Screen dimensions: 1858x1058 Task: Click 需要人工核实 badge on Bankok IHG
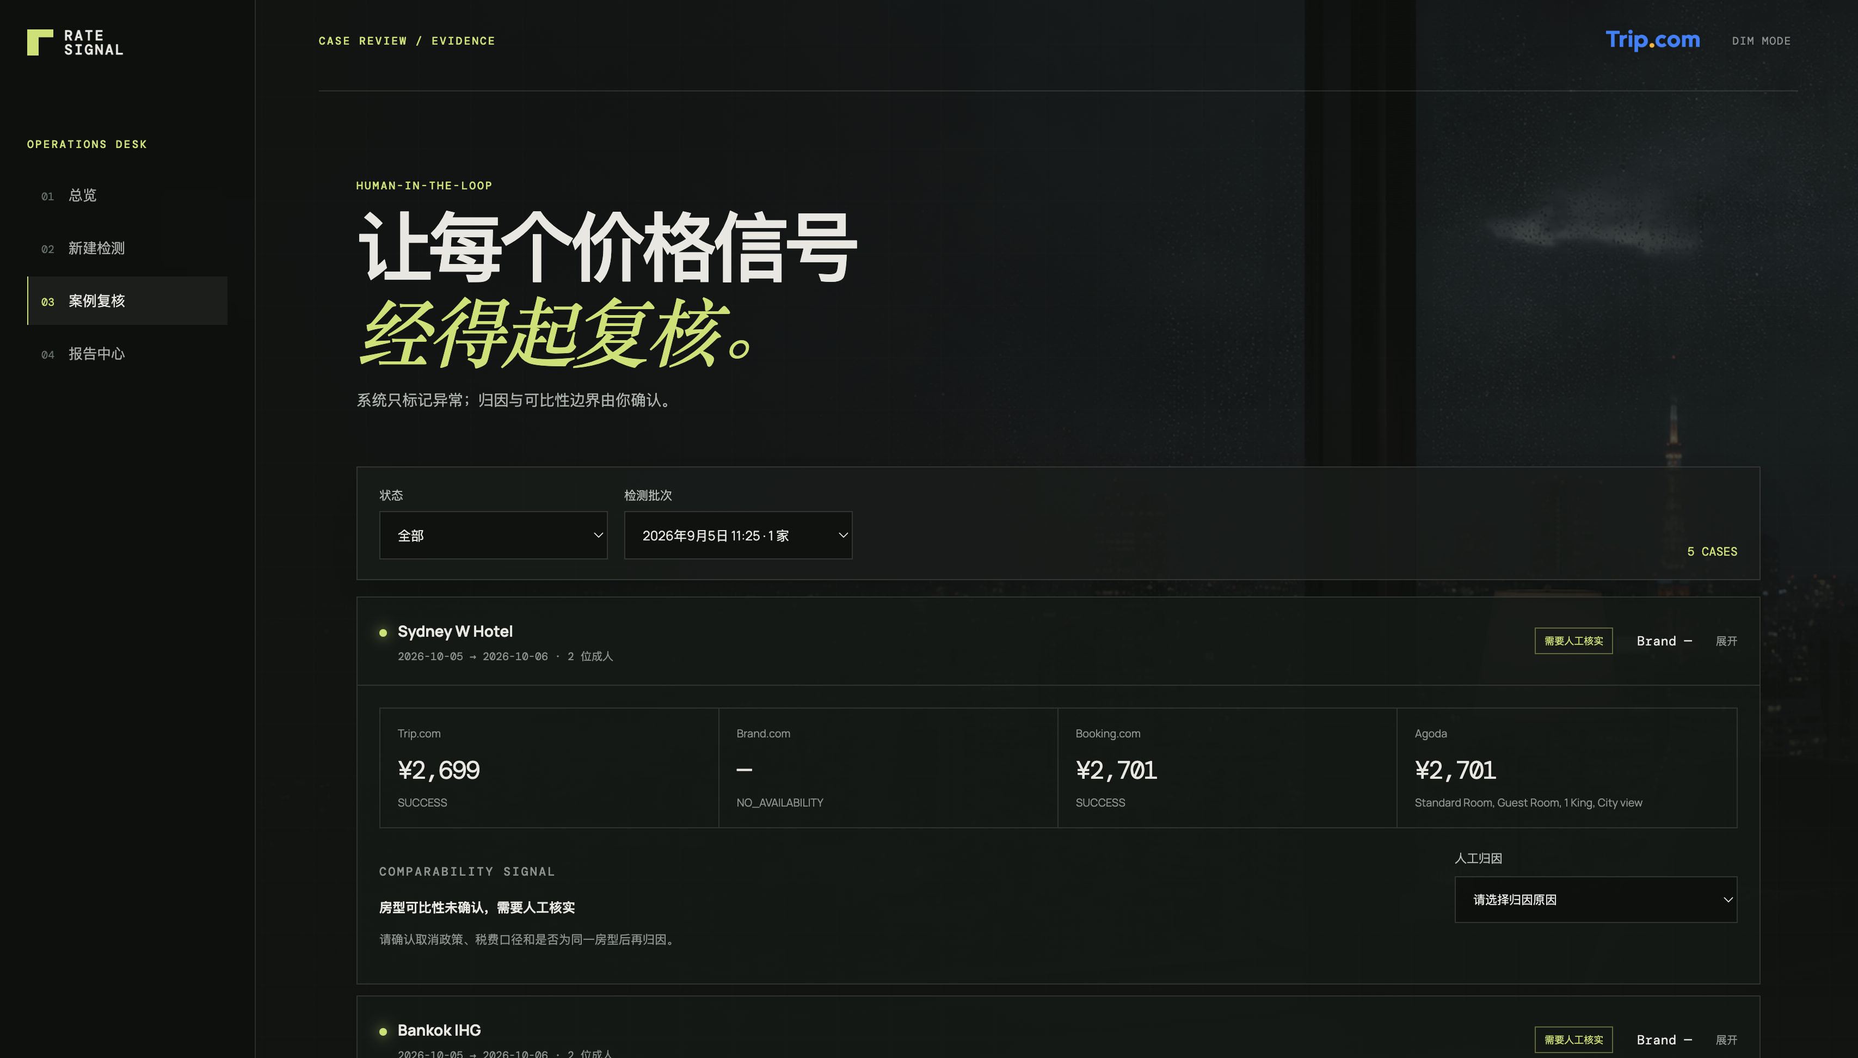pos(1573,1040)
